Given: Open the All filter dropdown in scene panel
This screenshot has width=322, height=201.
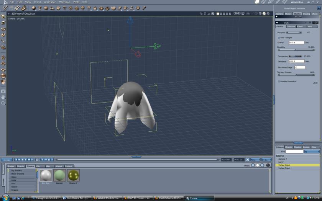Looking at the screenshot, I should (312, 151).
